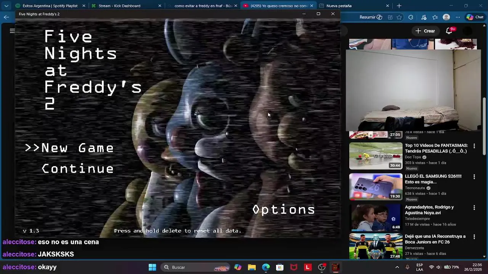Select Continue in the game menu
The height and width of the screenshot is (274, 488).
click(78, 169)
